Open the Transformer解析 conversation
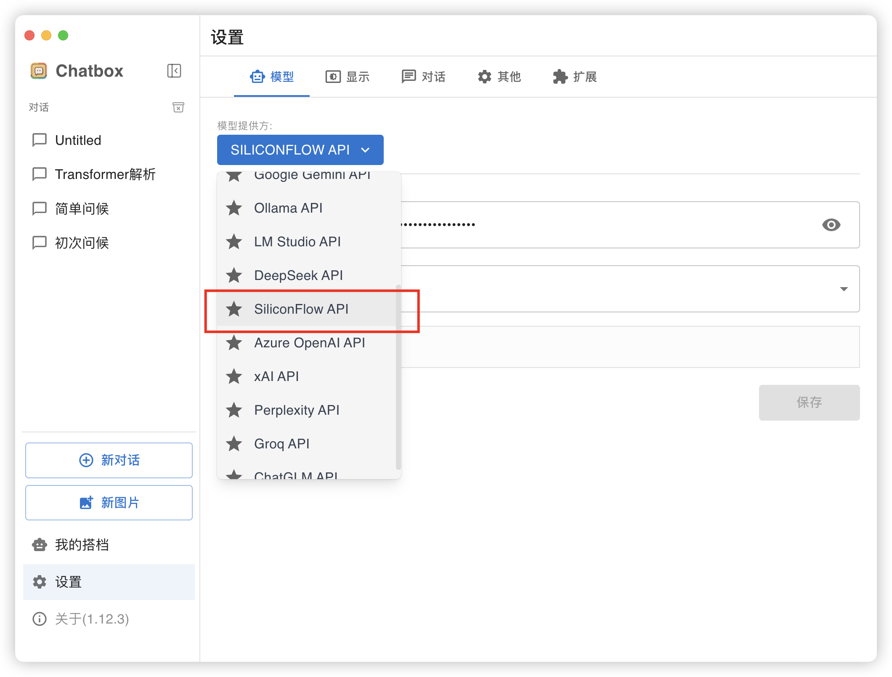 (x=109, y=174)
